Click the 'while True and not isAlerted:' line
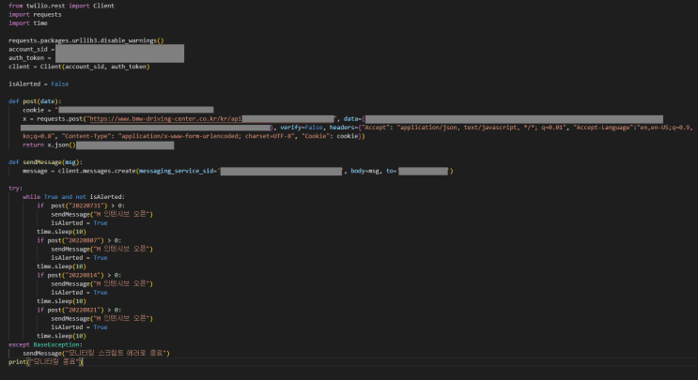The image size is (698, 380). [x=80, y=197]
